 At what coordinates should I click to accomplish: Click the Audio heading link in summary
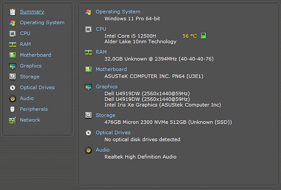pos(103,150)
